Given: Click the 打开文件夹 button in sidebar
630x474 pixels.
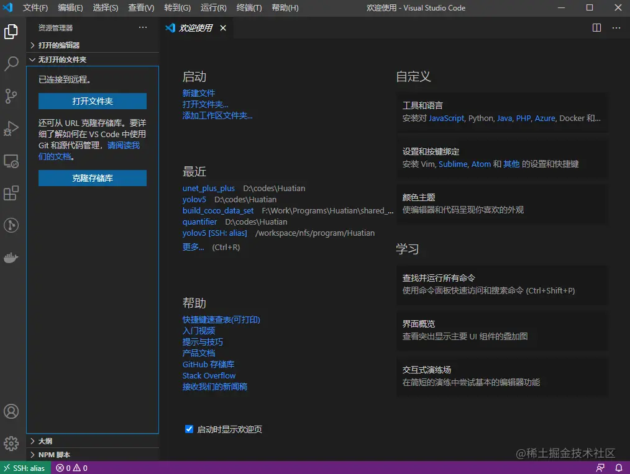Looking at the screenshot, I should (93, 101).
